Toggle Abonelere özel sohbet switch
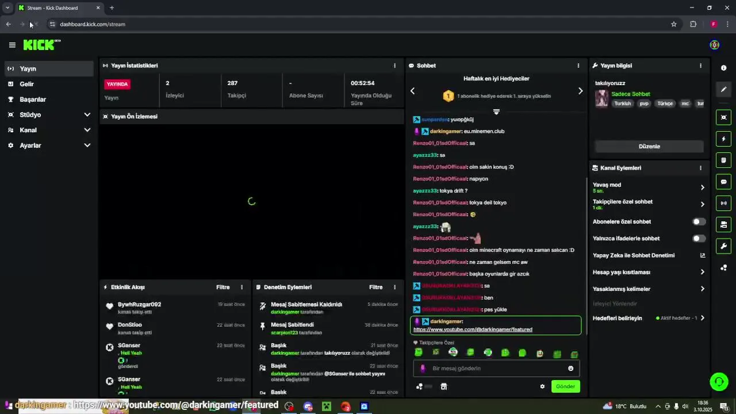This screenshot has width=736, height=414. pyautogui.click(x=699, y=221)
